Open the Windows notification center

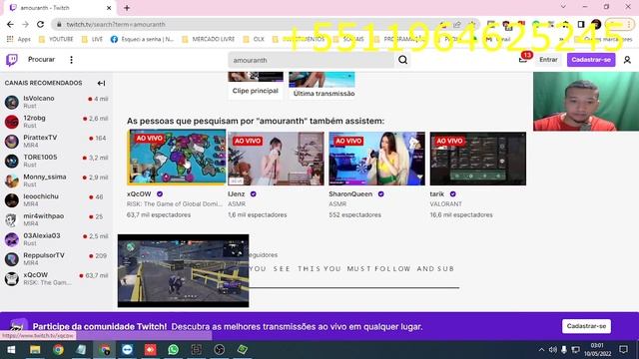tap(623, 349)
